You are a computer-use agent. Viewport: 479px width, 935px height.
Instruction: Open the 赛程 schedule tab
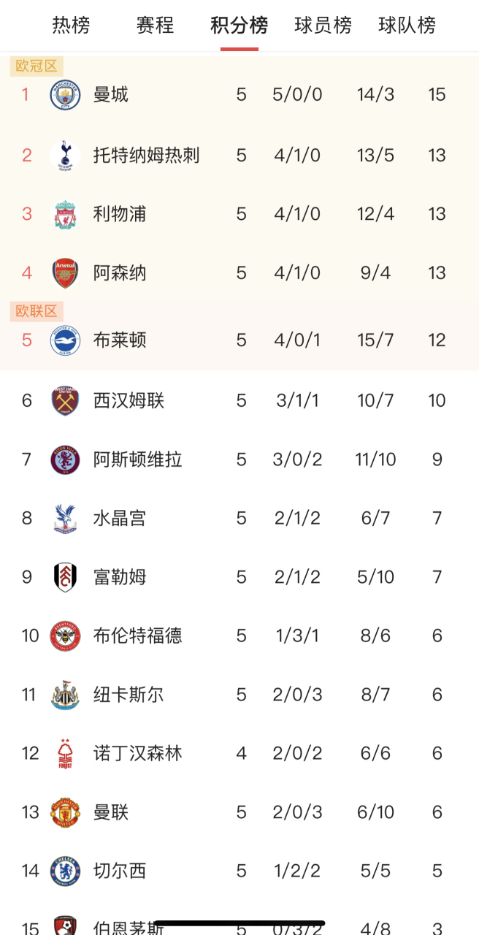point(154,25)
